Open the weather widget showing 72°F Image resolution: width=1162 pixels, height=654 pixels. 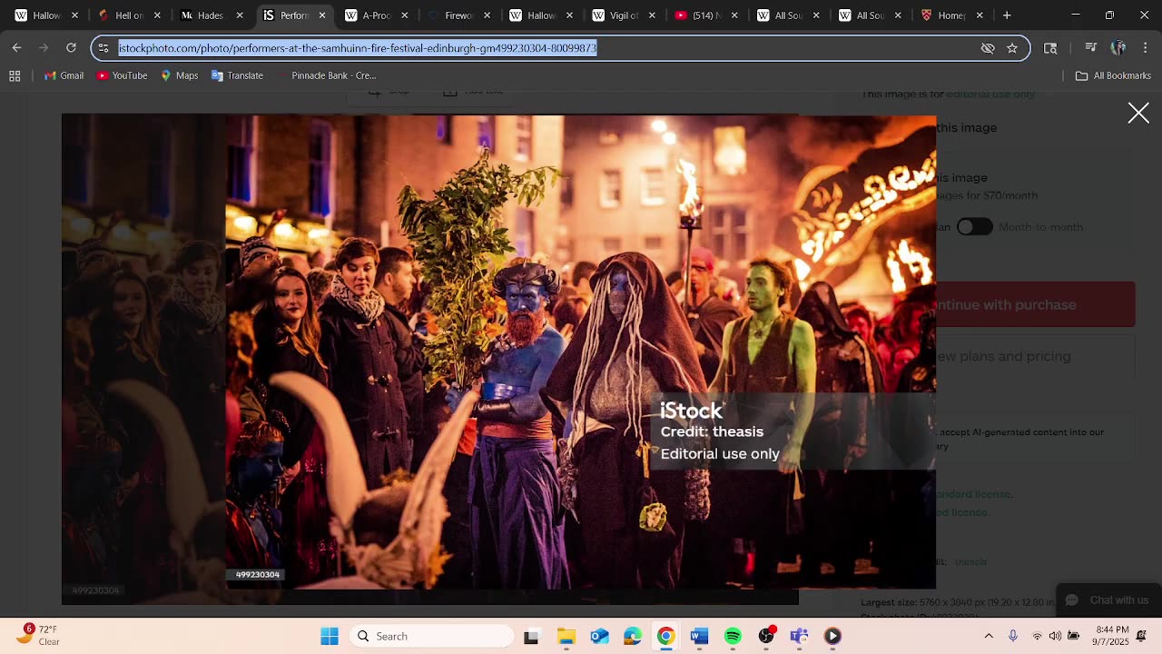[x=38, y=635]
